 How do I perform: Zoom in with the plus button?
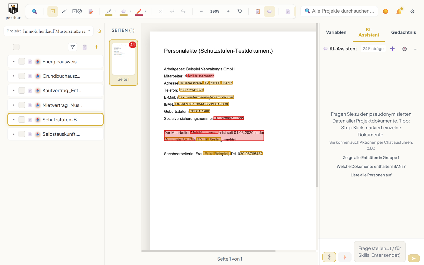[x=228, y=11]
